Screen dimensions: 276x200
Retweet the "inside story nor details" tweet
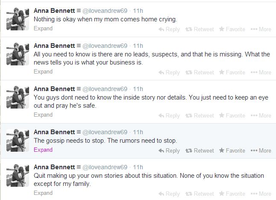click(x=200, y=116)
